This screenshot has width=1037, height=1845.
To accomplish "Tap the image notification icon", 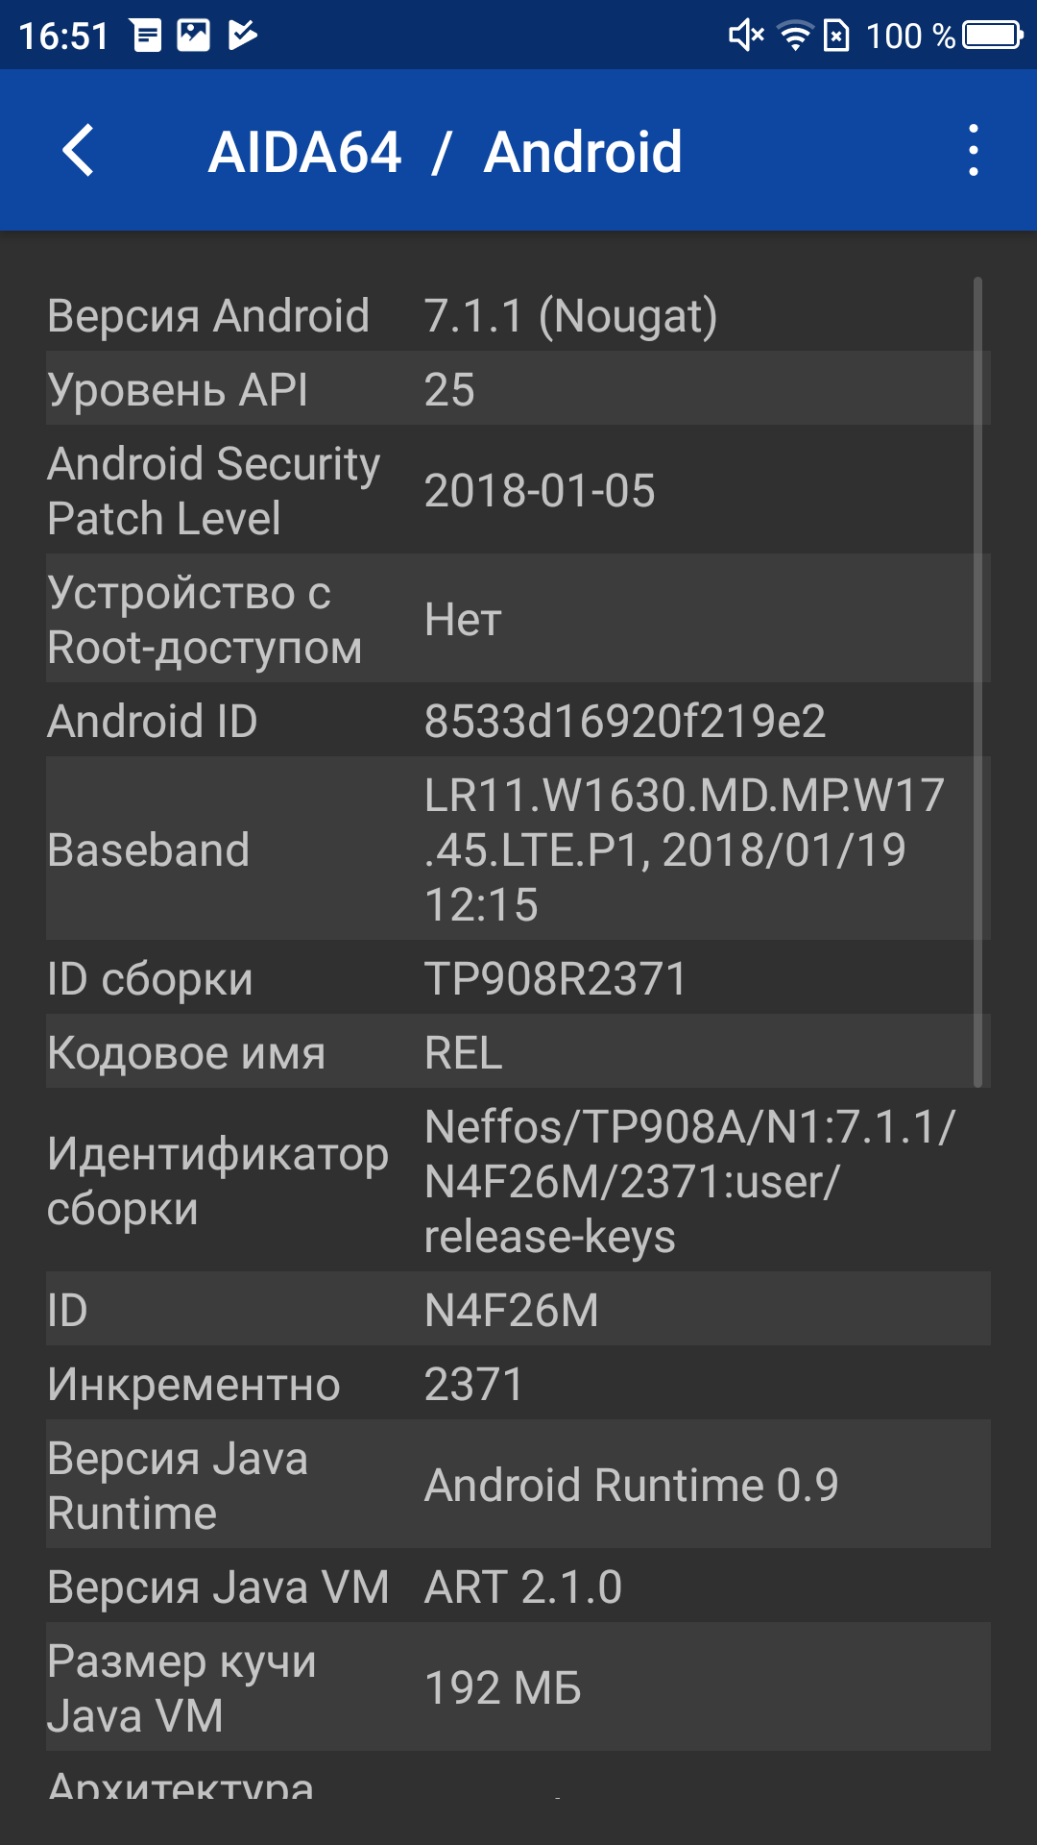I will 193,37.
